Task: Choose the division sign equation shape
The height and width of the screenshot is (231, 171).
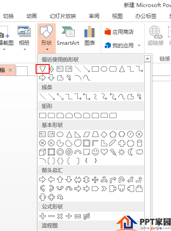Action: point(69,216)
